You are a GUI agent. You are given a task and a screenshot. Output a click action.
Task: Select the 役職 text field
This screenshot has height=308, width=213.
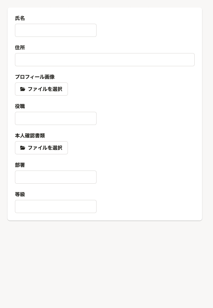coord(56,118)
